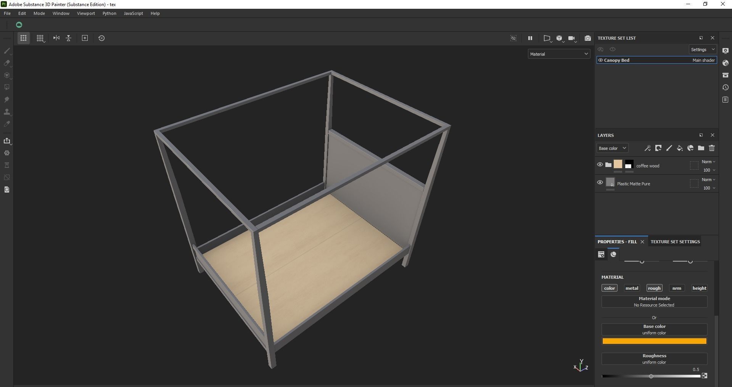732x387 pixels.
Task: Click the reset transform circular icon
Action: pos(101,38)
